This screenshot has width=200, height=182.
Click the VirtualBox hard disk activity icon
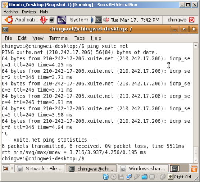pos(106,177)
